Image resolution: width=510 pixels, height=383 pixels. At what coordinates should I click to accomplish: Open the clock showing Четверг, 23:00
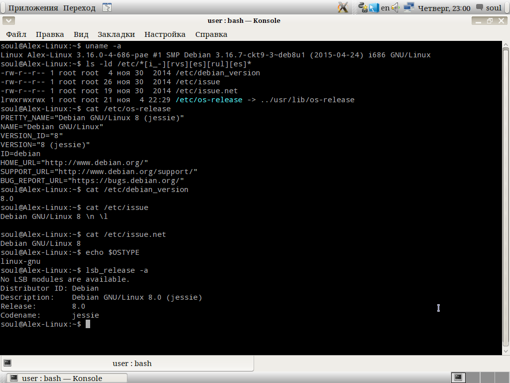point(444,8)
